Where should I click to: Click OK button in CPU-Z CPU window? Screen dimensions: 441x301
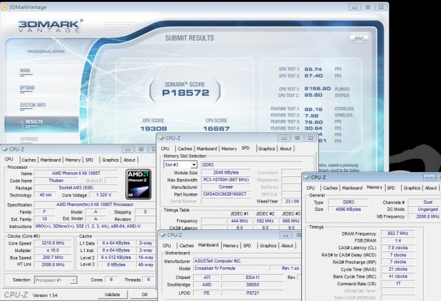coord(145,295)
